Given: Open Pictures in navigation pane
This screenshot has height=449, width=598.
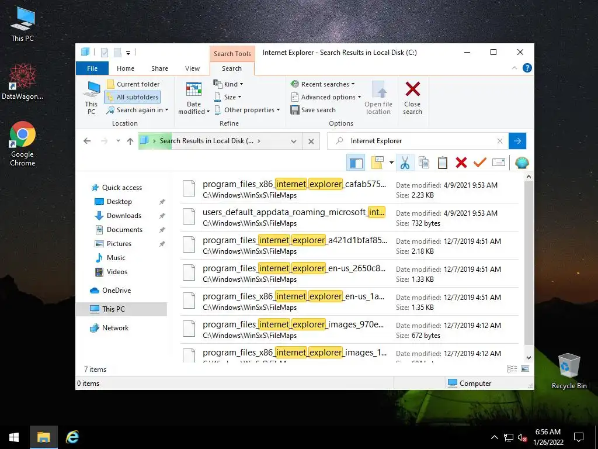Looking at the screenshot, I should pos(113,244).
